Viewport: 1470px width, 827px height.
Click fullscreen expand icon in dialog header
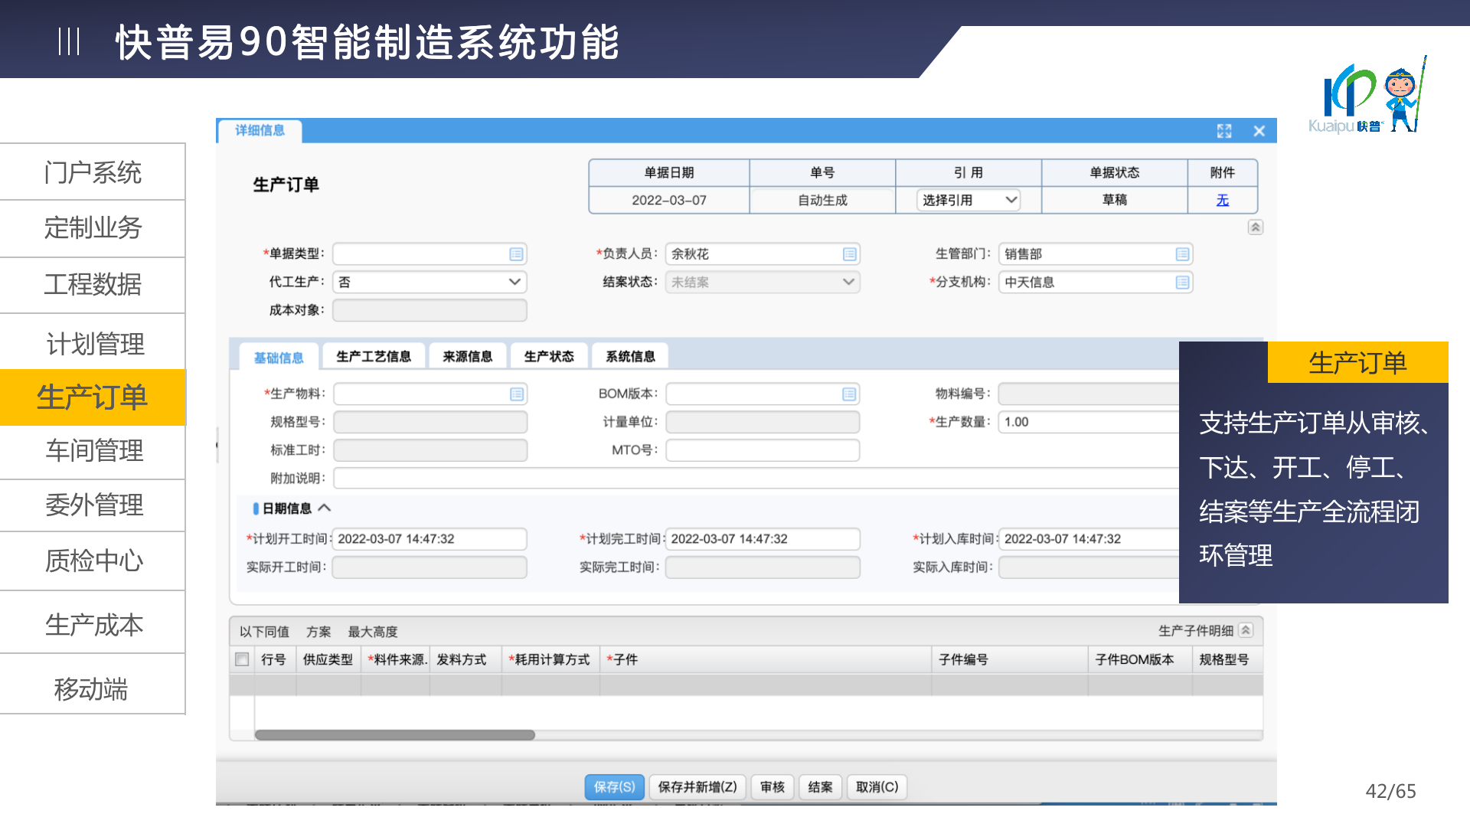[x=1224, y=131]
